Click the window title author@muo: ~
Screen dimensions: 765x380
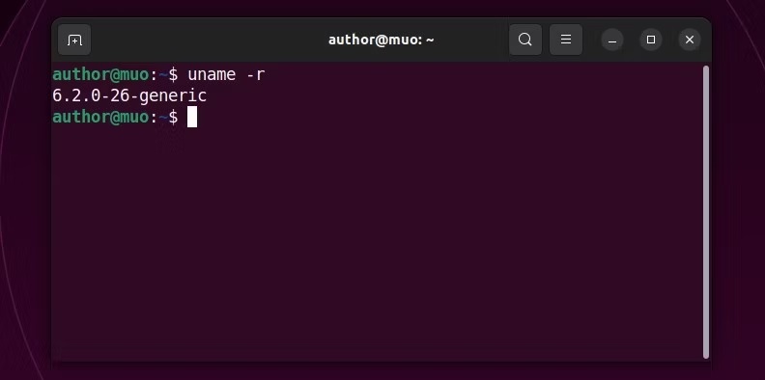pyautogui.click(x=381, y=40)
